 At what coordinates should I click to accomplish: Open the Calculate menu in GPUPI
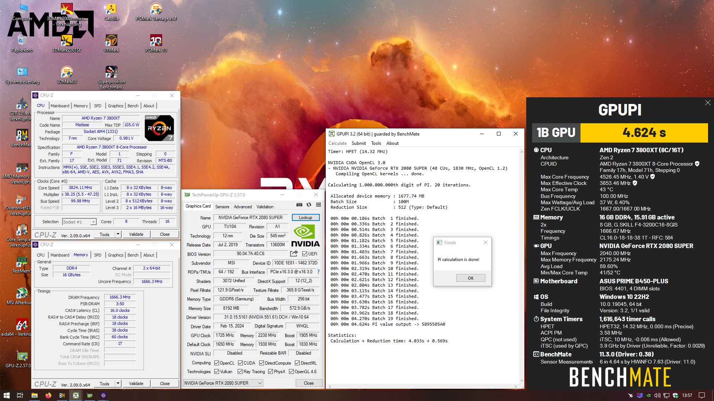337,143
